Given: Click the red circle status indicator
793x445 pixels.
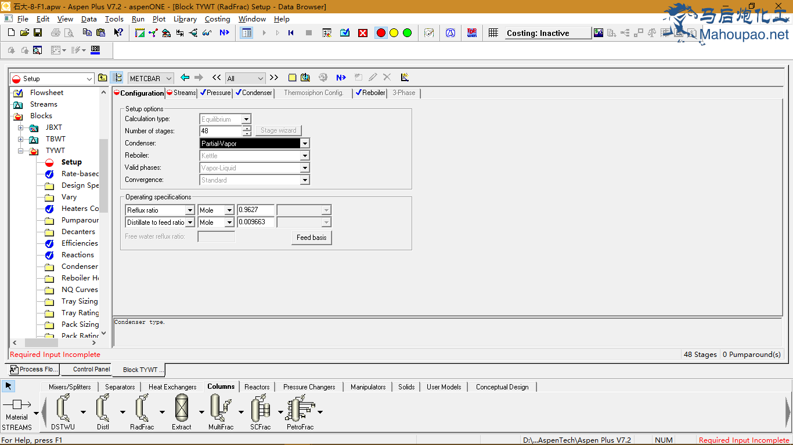Looking at the screenshot, I should tap(381, 33).
